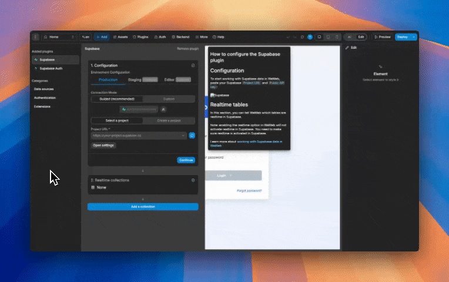Click blue refresh icon beside Project URL
The image size is (449, 282).
(192, 136)
